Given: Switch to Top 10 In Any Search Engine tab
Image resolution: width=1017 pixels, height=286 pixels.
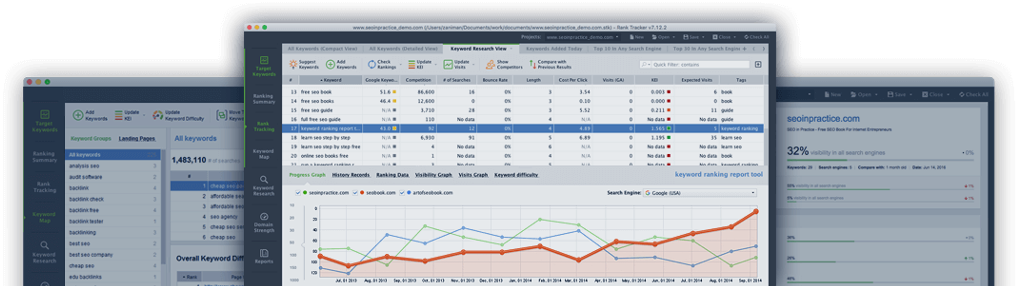Looking at the screenshot, I should [627, 49].
